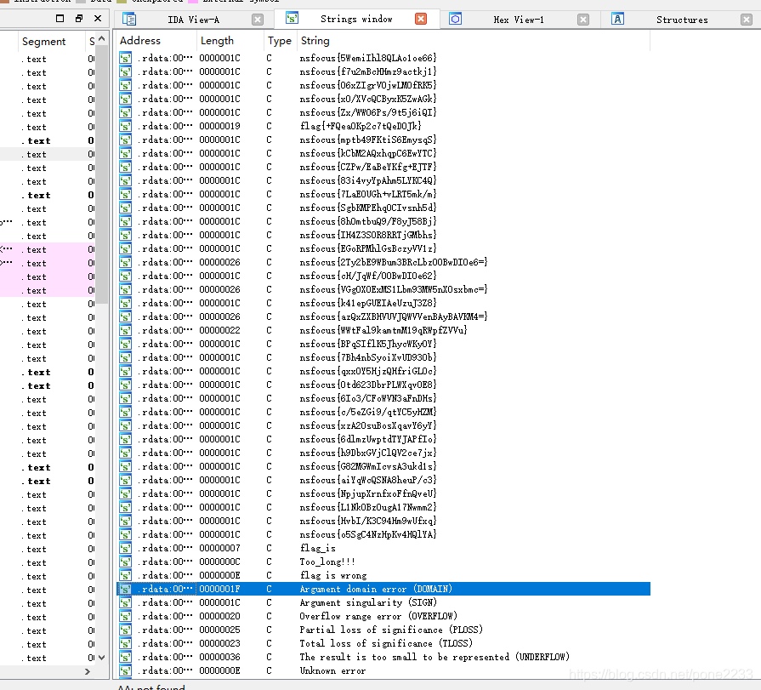Select 'Total loss of significance (TLOSS)' string

point(386,643)
